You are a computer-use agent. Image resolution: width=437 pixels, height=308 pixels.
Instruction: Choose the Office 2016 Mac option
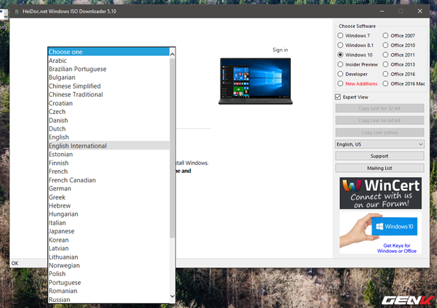coord(385,83)
